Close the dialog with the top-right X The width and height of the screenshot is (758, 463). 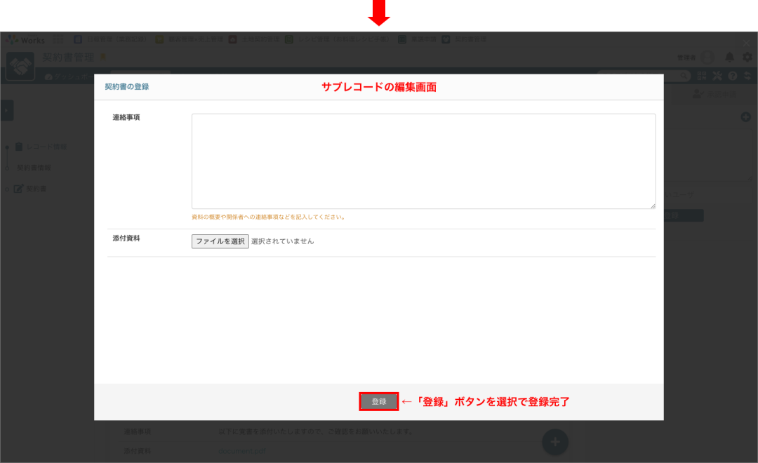point(746,43)
